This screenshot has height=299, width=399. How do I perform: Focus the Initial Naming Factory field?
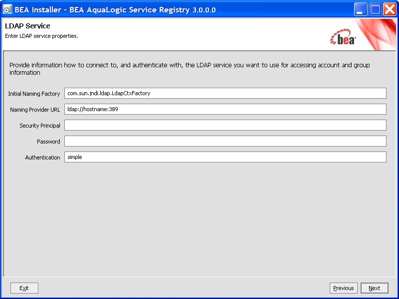pyautogui.click(x=225, y=93)
